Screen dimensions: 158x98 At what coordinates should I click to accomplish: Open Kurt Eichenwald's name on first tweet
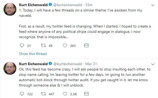[33, 5]
